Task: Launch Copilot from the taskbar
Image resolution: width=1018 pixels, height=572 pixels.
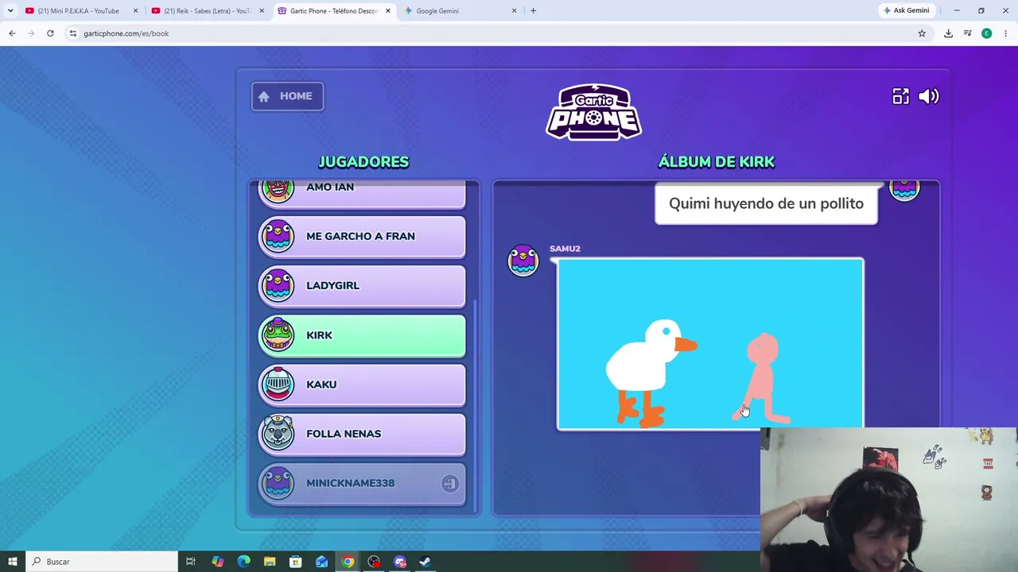Action: coord(217,562)
